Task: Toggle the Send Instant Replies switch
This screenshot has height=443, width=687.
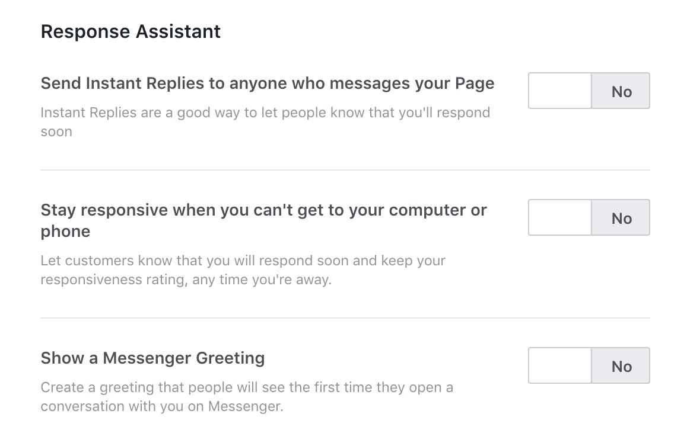Action: coord(589,91)
